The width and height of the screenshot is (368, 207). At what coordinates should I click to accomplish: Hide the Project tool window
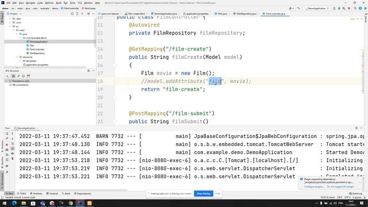[x=93, y=14]
